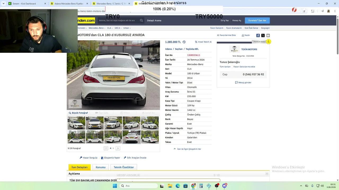The height and width of the screenshot is (190, 339).
Task: Click Büyük Fotoğraf button
Action: pyautogui.click(x=78, y=113)
